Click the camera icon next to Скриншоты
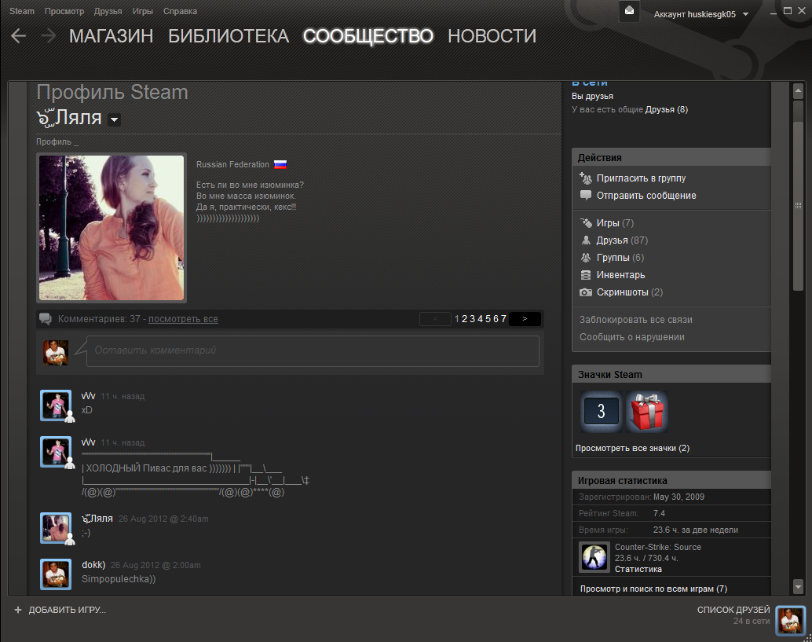The height and width of the screenshot is (642, 812). (586, 292)
